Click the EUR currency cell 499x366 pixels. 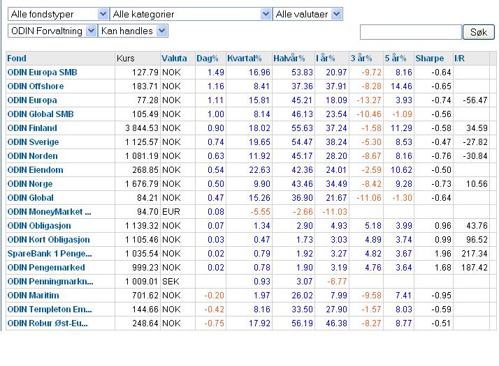(171, 212)
